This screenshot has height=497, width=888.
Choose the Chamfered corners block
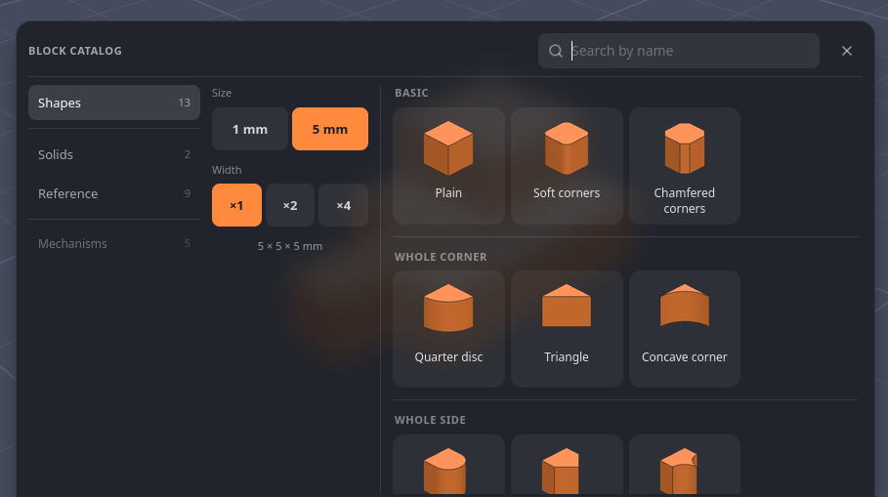pyautogui.click(x=684, y=166)
